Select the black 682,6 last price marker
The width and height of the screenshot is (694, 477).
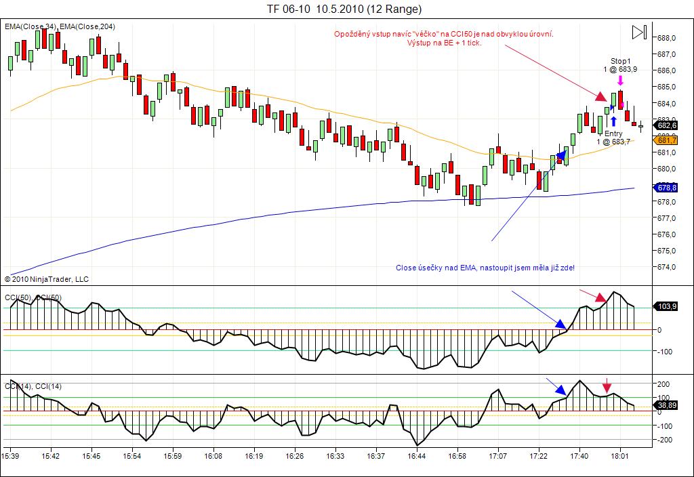666,125
